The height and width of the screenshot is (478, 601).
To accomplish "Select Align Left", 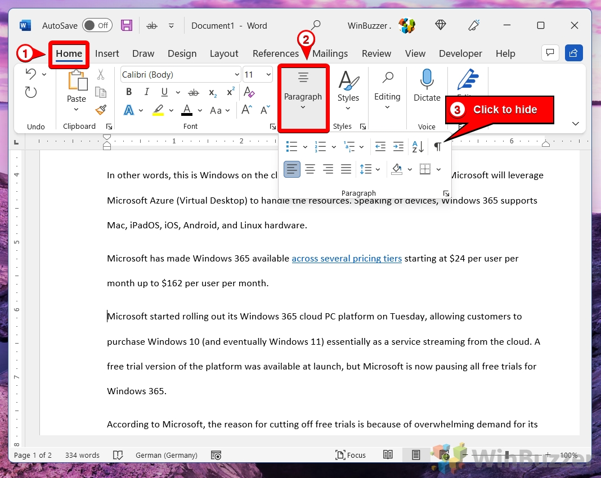I will click(292, 169).
